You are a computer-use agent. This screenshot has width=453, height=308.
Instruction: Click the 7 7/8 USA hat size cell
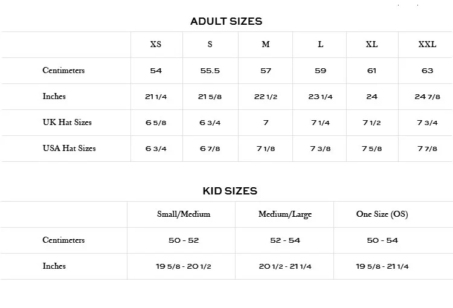(x=427, y=149)
